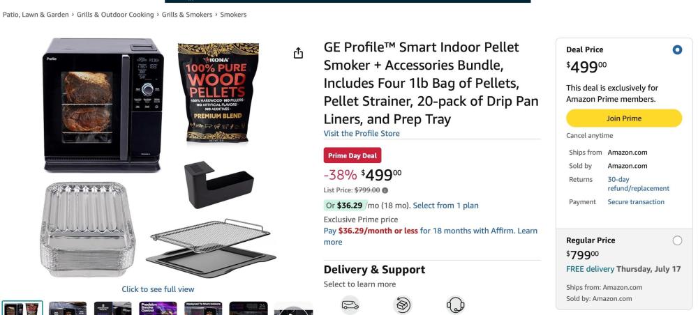The width and height of the screenshot is (698, 315).
Task: Select the Deal Price radio button
Action: tap(677, 49)
